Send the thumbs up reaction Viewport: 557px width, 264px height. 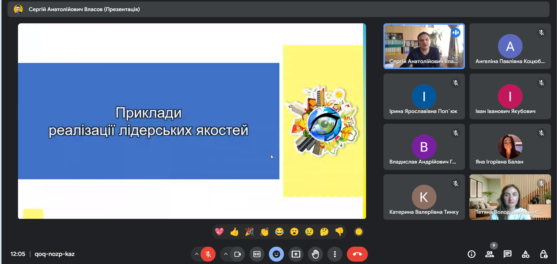coord(234,232)
